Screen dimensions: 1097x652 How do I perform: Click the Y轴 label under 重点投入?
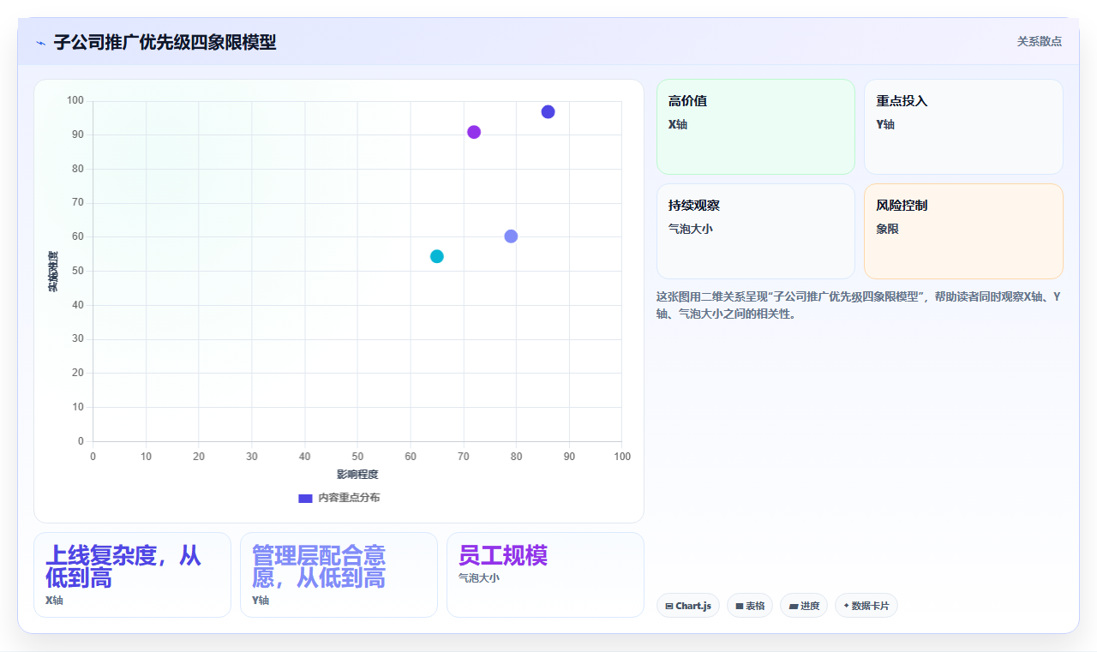click(885, 124)
